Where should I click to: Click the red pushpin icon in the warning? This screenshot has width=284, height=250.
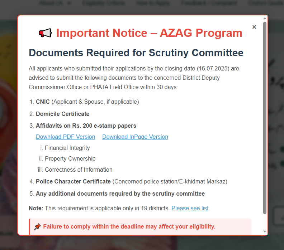coord(37,226)
